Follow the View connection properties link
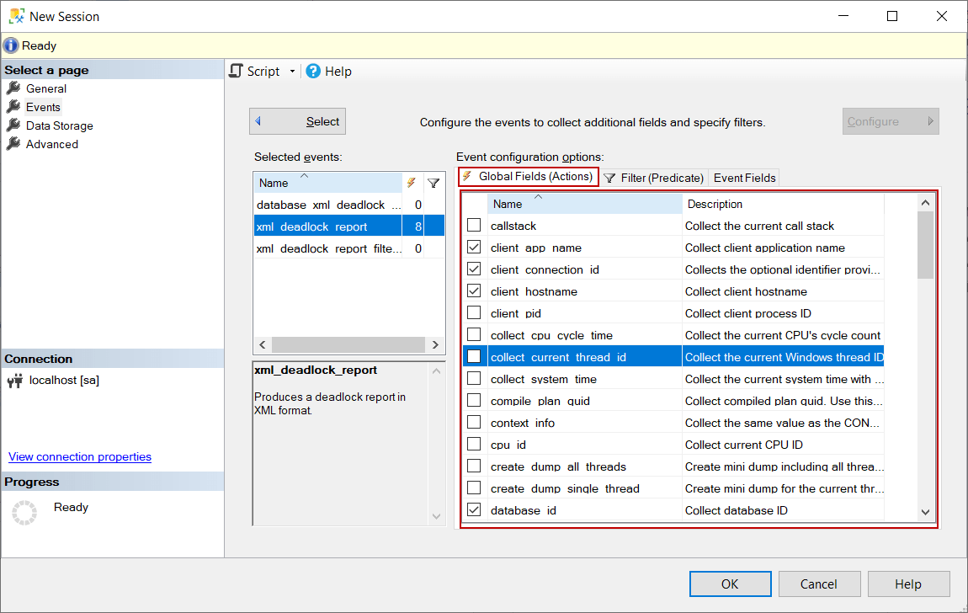 79,456
